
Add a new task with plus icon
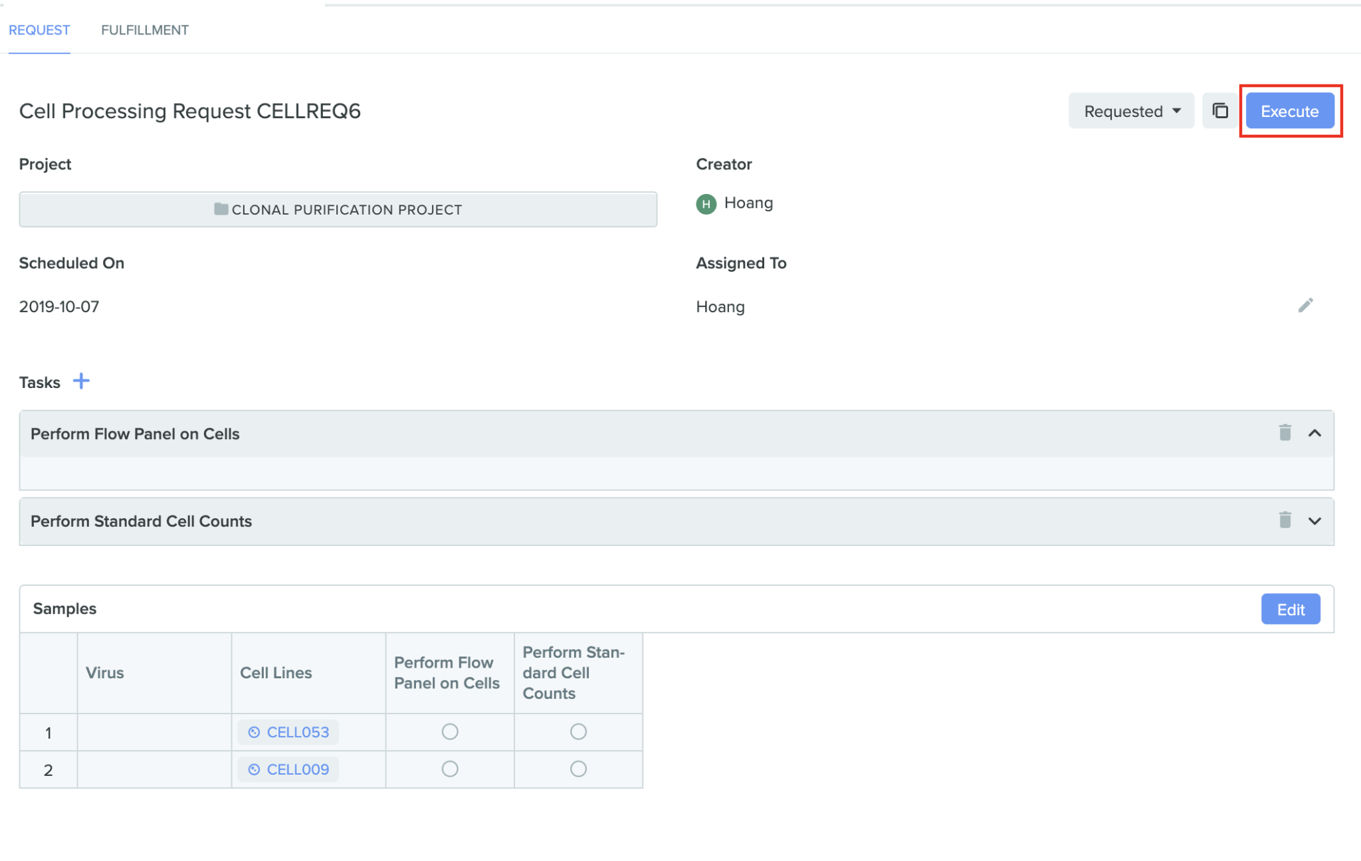81,381
